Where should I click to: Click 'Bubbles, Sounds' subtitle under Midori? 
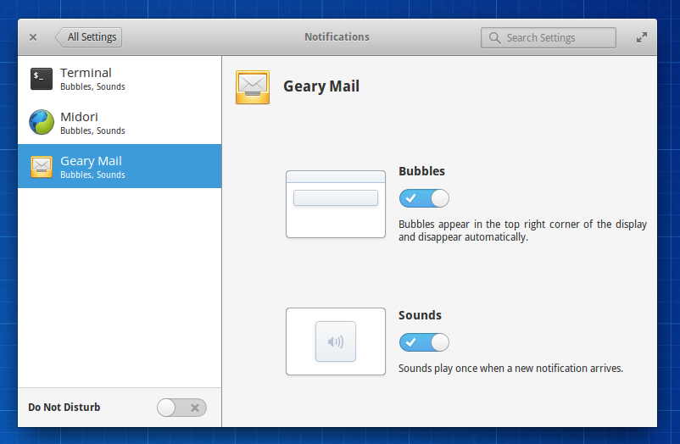point(92,131)
